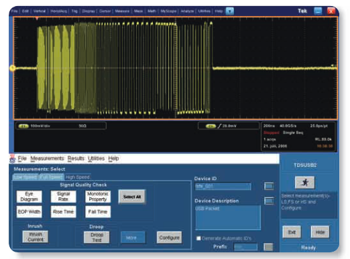This screenshot has height=259, width=350.
Task: Click the More button
Action: pos(133,238)
